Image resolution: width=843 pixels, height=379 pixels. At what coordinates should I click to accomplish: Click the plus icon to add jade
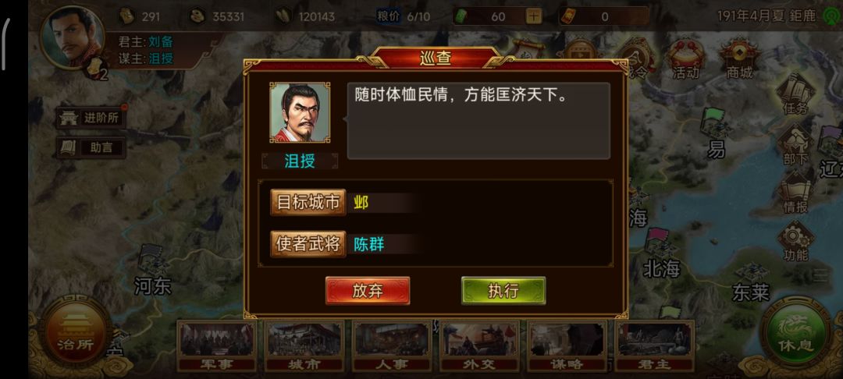pyautogui.click(x=533, y=16)
